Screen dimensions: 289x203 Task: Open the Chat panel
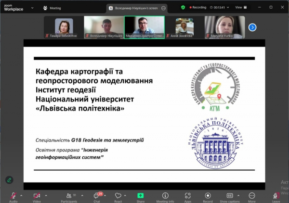tap(96, 196)
